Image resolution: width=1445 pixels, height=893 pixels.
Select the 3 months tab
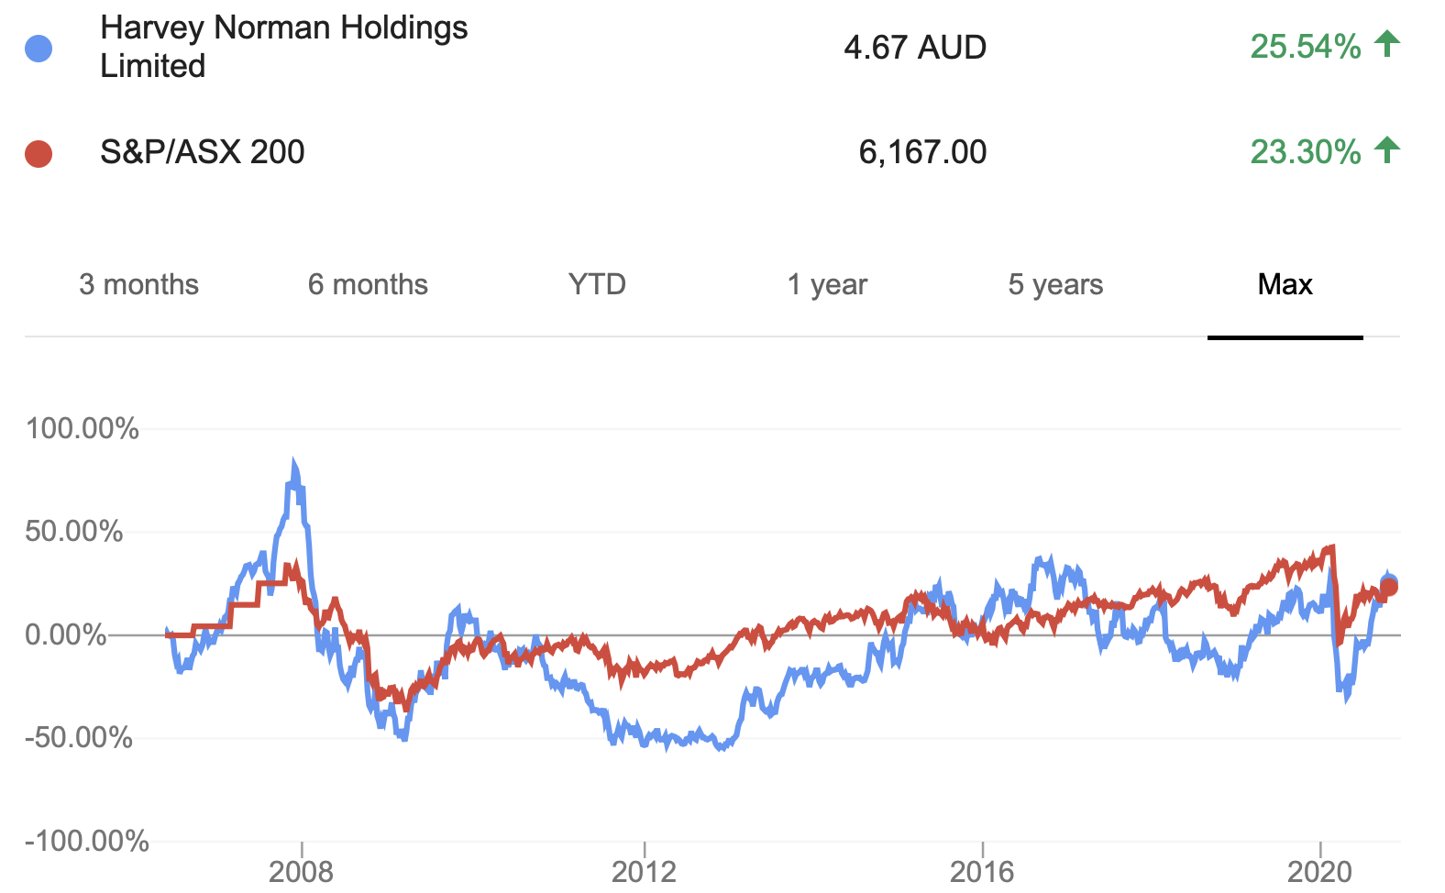pyautogui.click(x=138, y=285)
